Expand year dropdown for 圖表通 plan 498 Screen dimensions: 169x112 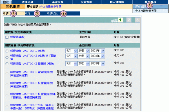97,56
